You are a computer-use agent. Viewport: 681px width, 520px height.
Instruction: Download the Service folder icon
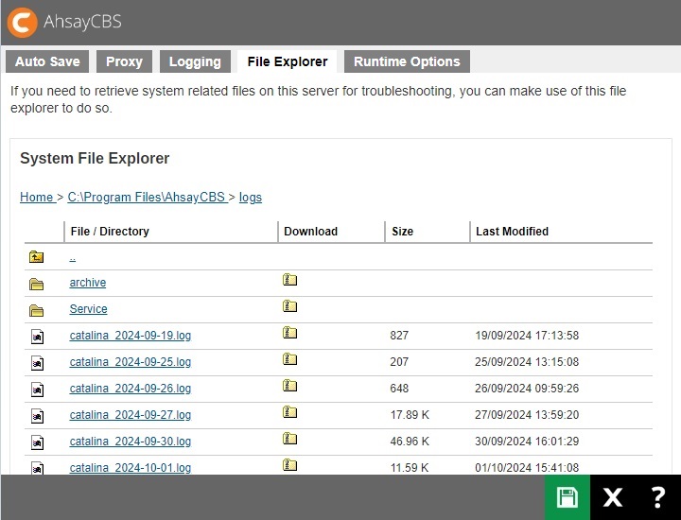[x=289, y=307]
